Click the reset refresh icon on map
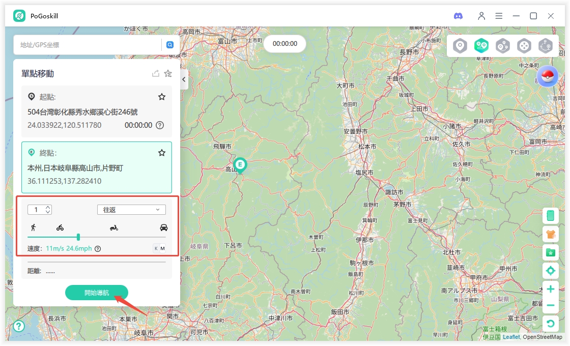 click(550, 324)
